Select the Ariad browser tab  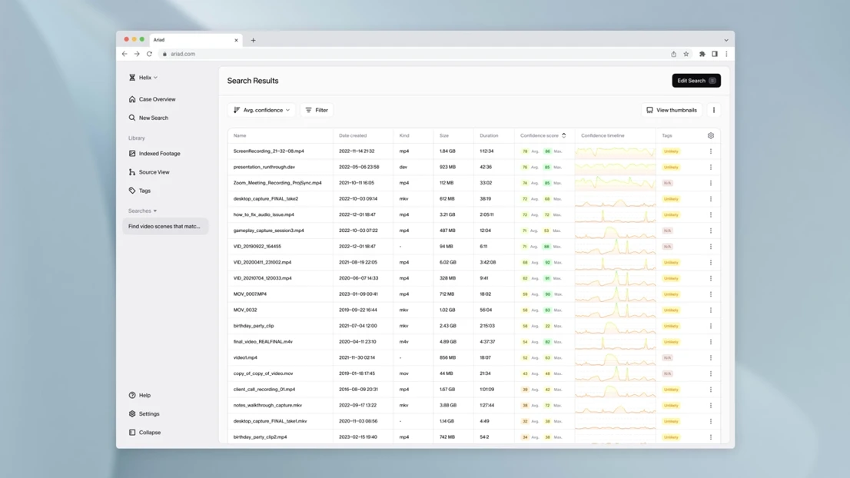click(x=192, y=40)
